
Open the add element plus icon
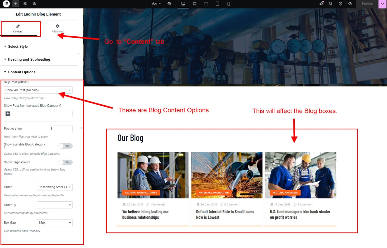(x=16, y=4)
